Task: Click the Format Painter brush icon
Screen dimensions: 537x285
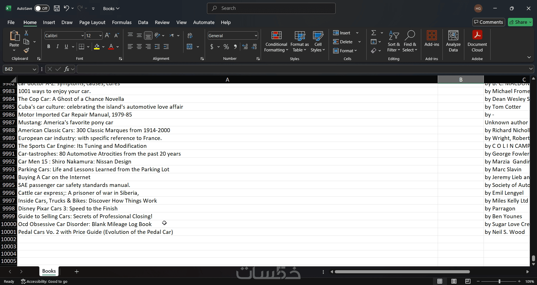Action: 26,51
